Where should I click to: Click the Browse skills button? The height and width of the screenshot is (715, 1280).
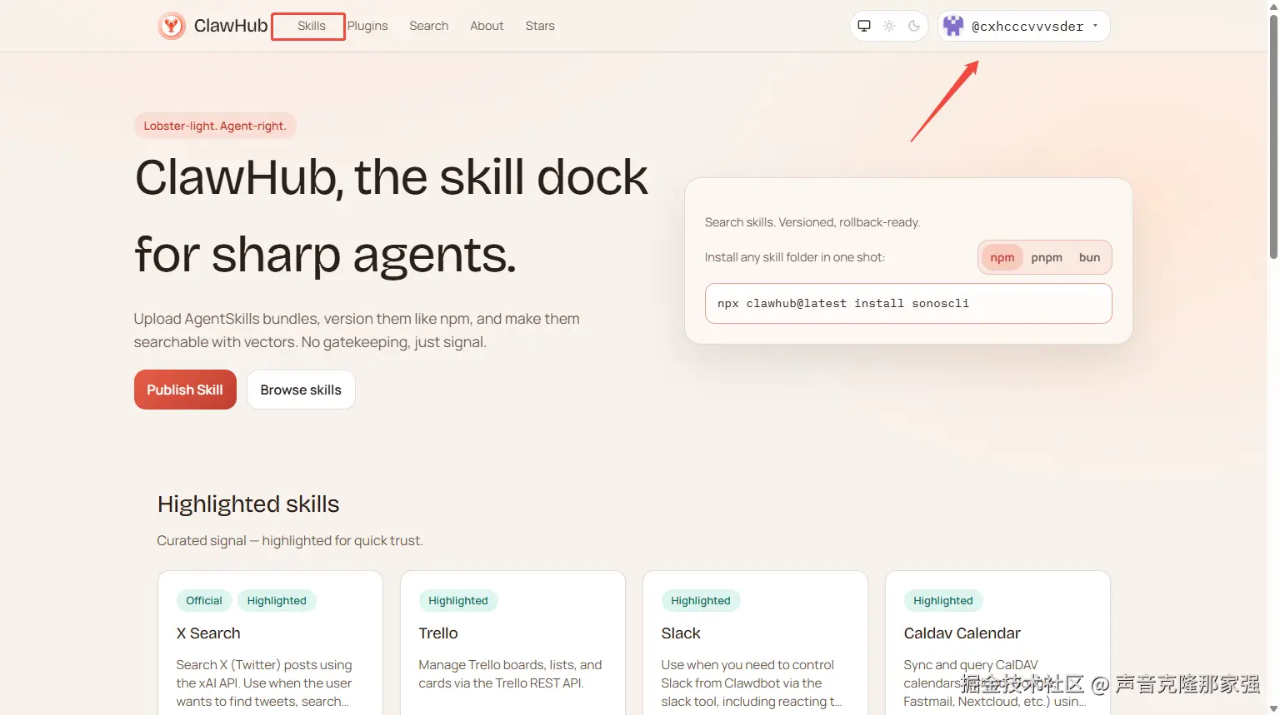[x=301, y=390]
